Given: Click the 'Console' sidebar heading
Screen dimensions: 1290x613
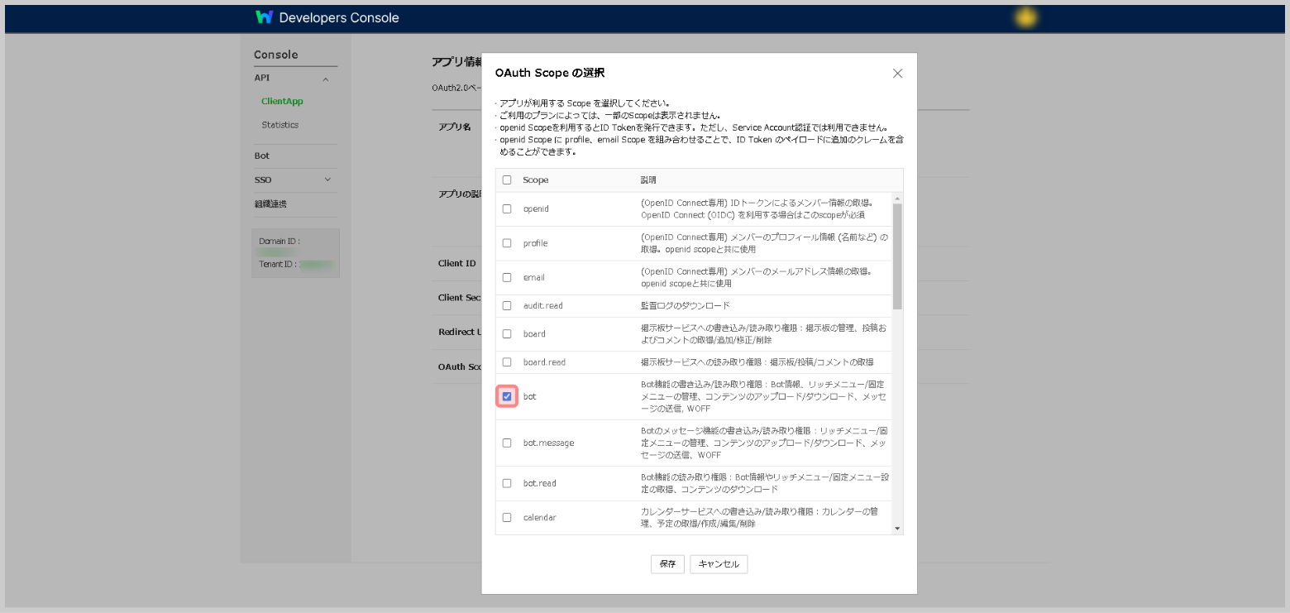Looking at the screenshot, I should click(275, 55).
